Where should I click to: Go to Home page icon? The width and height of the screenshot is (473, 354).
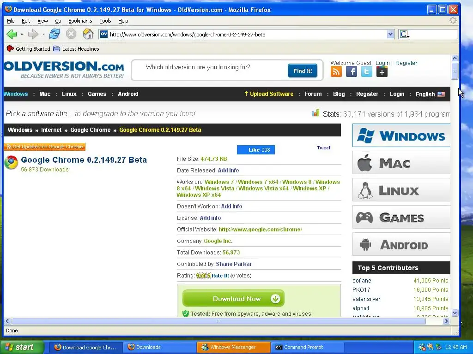88,34
